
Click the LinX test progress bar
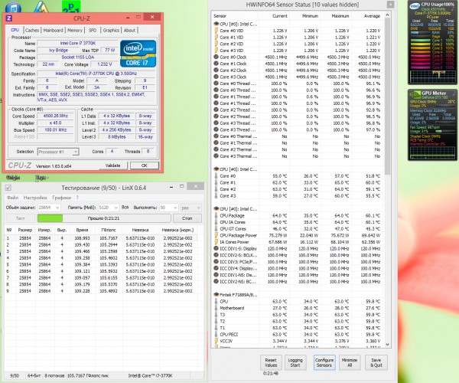pyautogui.click(x=104, y=218)
